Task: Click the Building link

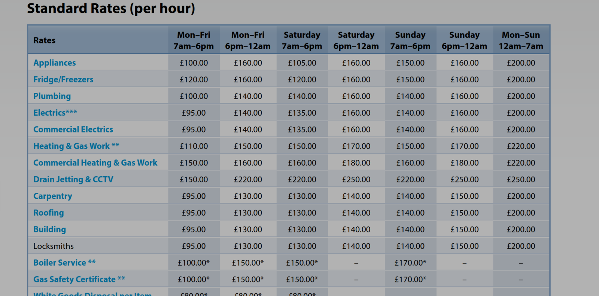Action: tap(49, 229)
